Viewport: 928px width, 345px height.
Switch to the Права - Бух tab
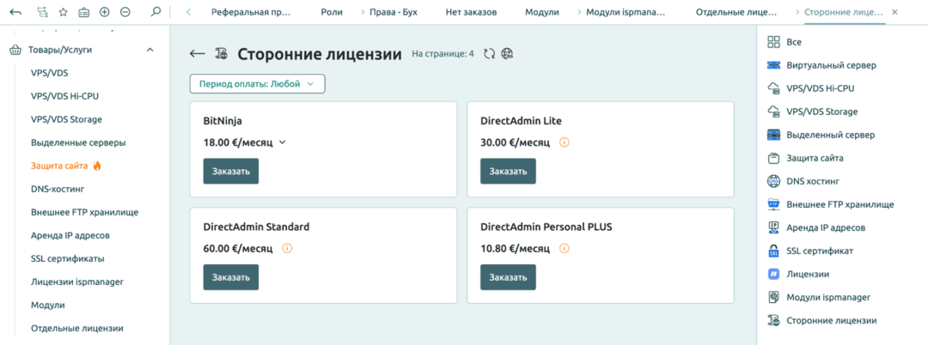[394, 12]
